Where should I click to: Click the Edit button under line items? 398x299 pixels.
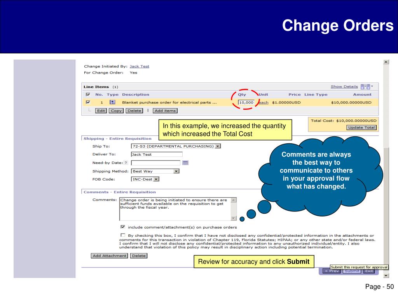coord(101,111)
